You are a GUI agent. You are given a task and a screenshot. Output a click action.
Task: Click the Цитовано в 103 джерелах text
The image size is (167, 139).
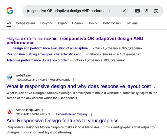tap(121, 54)
